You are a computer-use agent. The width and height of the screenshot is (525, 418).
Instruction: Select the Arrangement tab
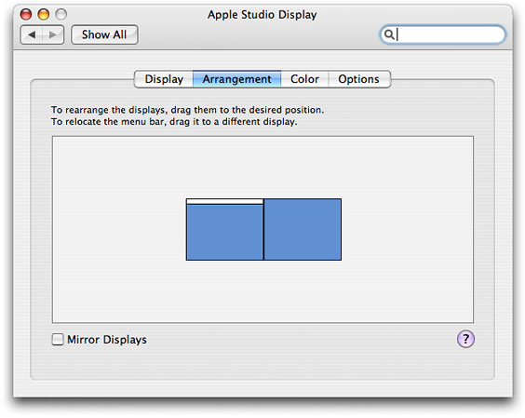pos(236,79)
